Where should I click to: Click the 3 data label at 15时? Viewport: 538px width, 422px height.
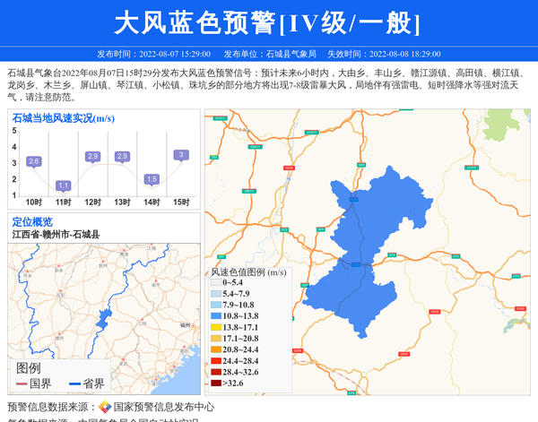tap(181, 154)
